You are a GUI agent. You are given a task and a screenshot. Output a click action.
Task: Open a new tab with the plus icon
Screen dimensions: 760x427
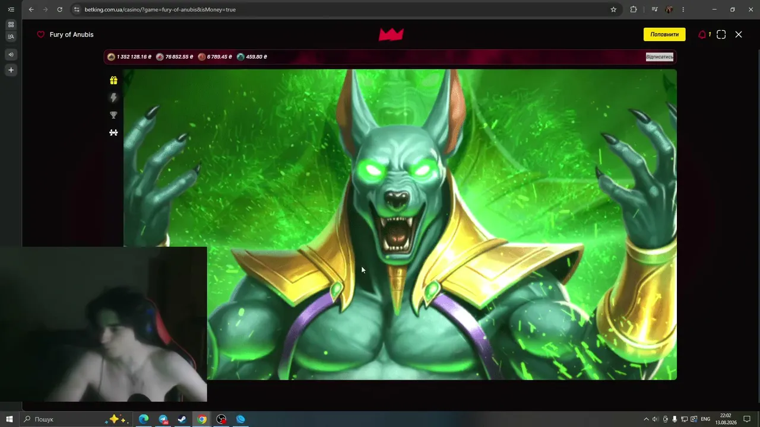pos(11,70)
